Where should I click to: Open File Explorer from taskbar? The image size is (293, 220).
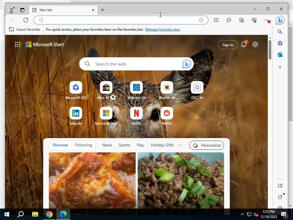(35, 214)
